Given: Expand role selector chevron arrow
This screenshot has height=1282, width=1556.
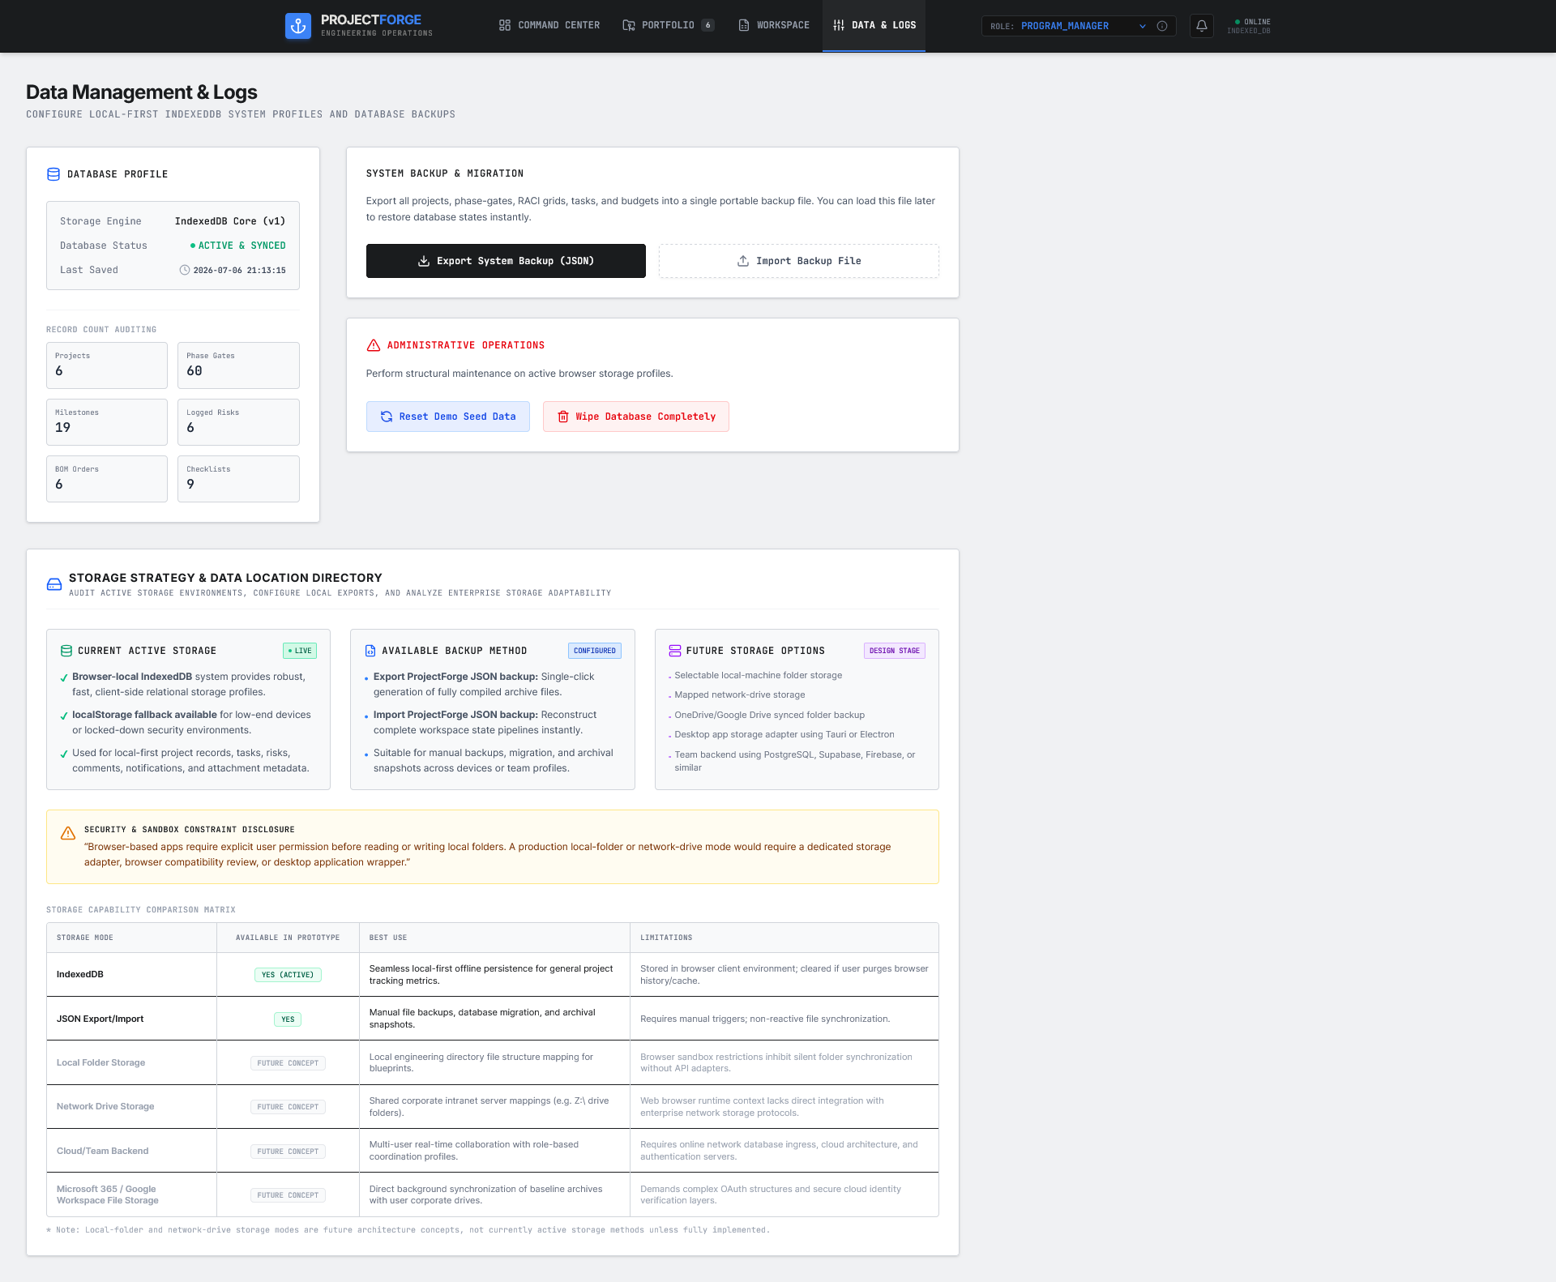Looking at the screenshot, I should click(x=1143, y=26).
